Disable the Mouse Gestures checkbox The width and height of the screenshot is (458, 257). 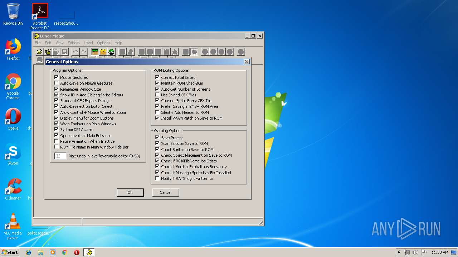coord(56,77)
